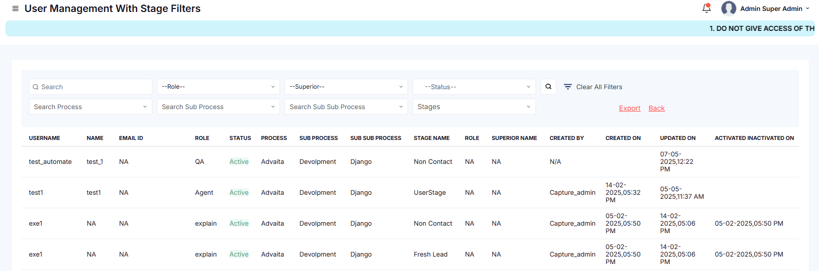Click Non Contact in test_automate row
The height and width of the screenshot is (271, 819).
click(x=433, y=162)
